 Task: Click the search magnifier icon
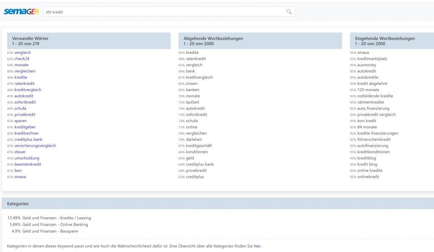(x=289, y=11)
